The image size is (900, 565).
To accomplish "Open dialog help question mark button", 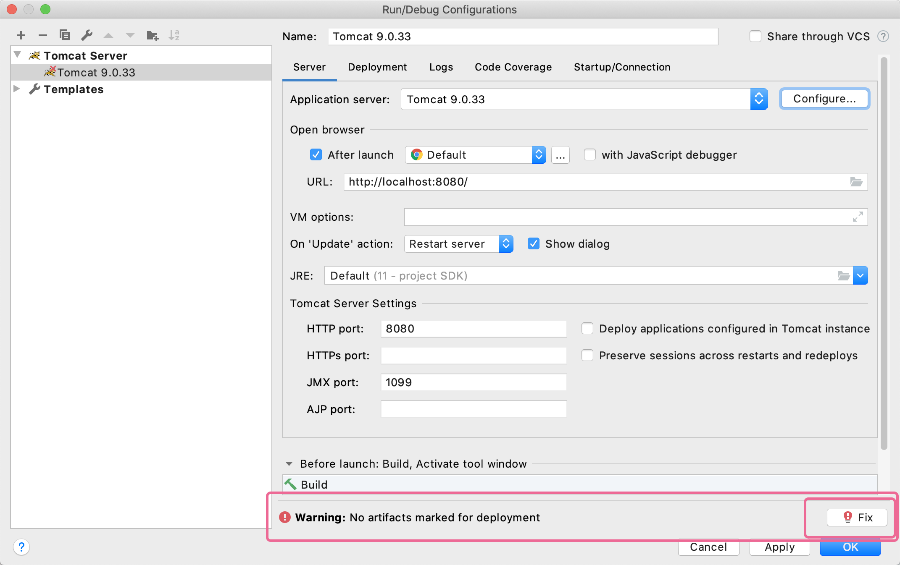I will 21,547.
